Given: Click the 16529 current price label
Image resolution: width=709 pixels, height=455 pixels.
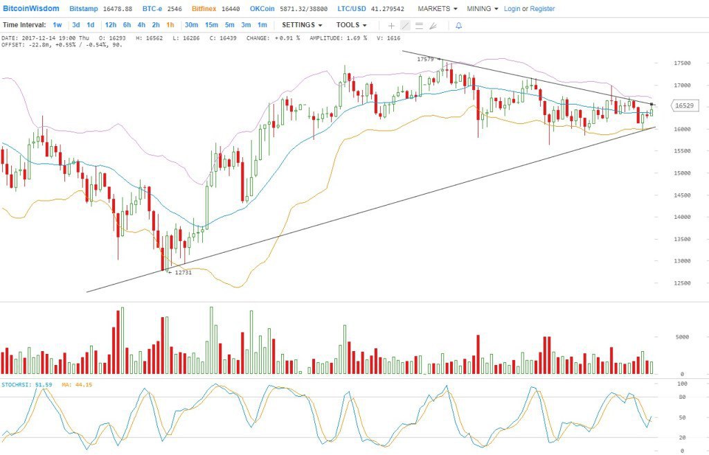Looking at the screenshot, I should 685,106.
